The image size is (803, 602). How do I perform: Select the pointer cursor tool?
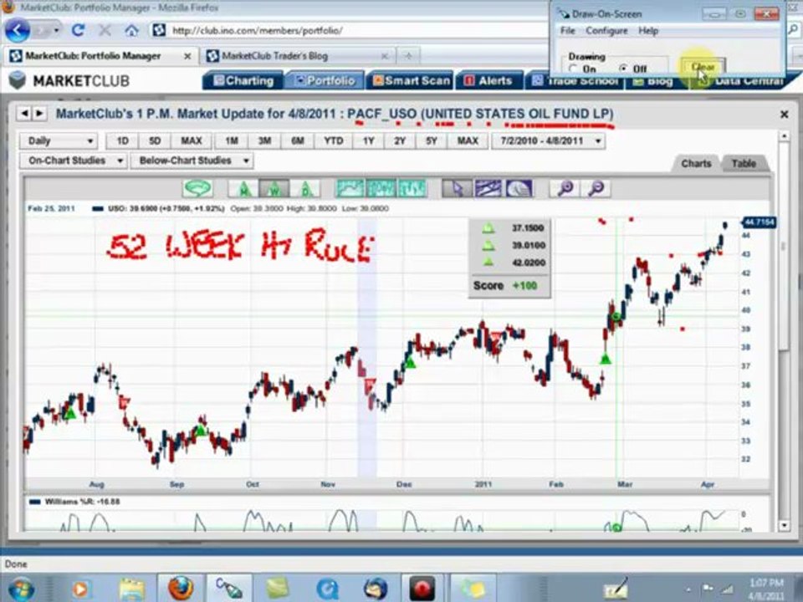[x=458, y=188]
